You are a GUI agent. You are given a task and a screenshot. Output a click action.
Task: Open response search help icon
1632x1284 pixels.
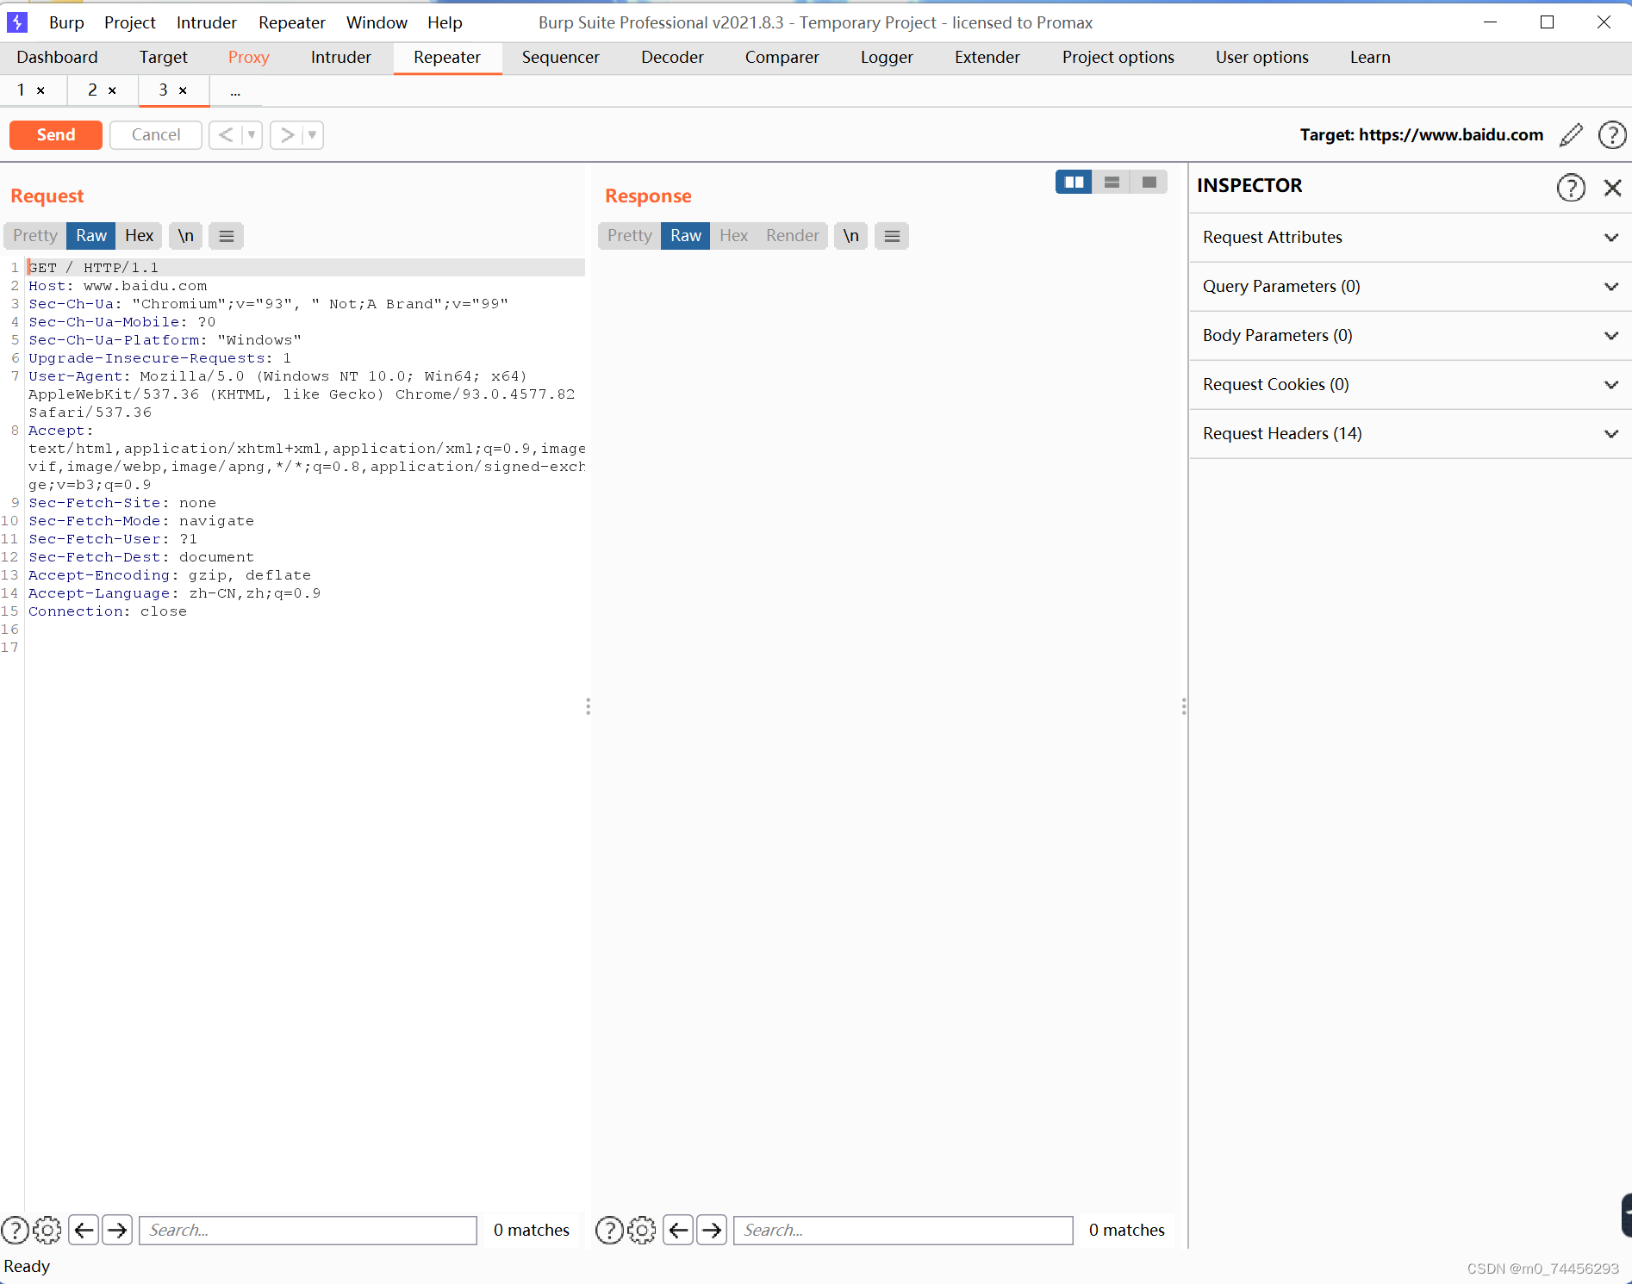[x=609, y=1230]
